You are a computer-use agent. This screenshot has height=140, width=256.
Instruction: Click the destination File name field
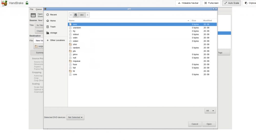coord(39,41)
